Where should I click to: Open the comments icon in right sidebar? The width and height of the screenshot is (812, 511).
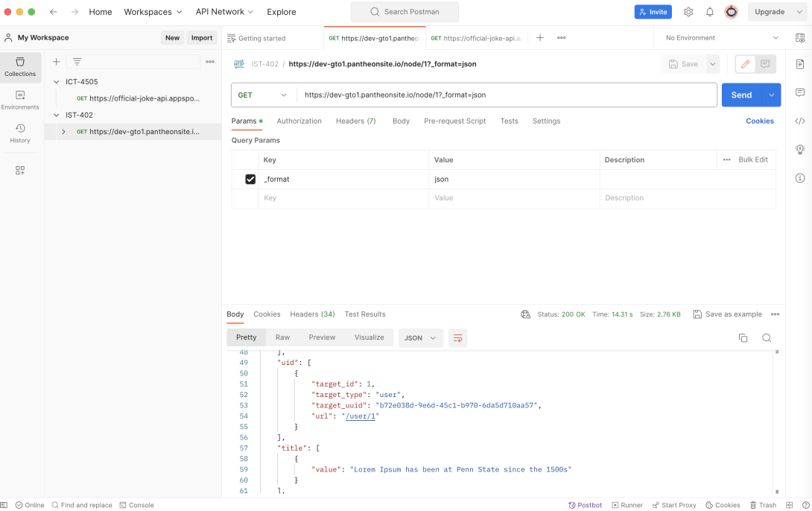[799, 92]
